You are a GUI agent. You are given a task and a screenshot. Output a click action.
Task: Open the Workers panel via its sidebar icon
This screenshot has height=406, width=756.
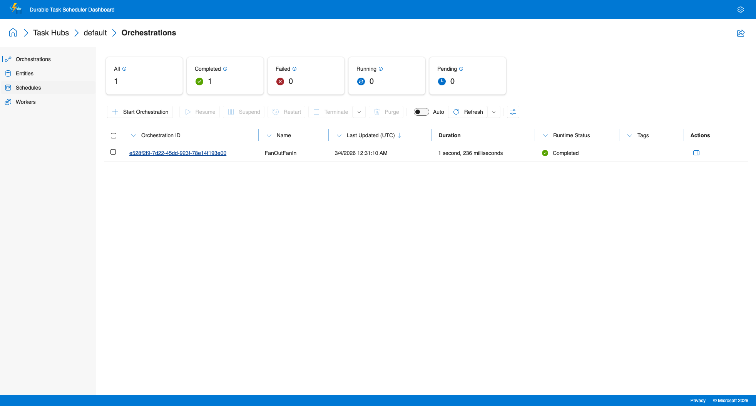click(x=8, y=101)
